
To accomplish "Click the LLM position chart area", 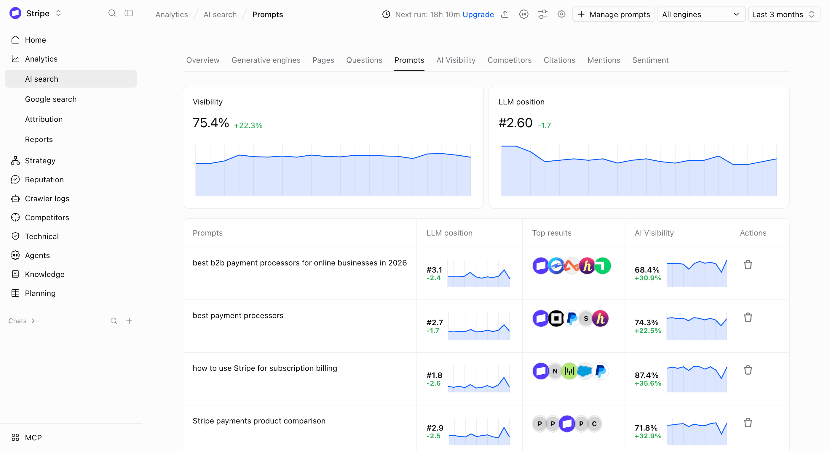I will click(639, 170).
